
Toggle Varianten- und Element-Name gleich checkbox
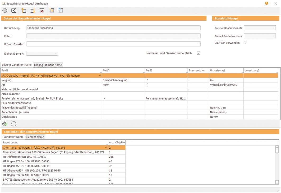tap(199, 53)
